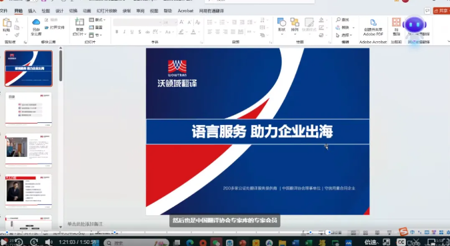Click the New Slide icon
Image resolution: width=450 pixels, height=246 pixels.
click(x=79, y=22)
